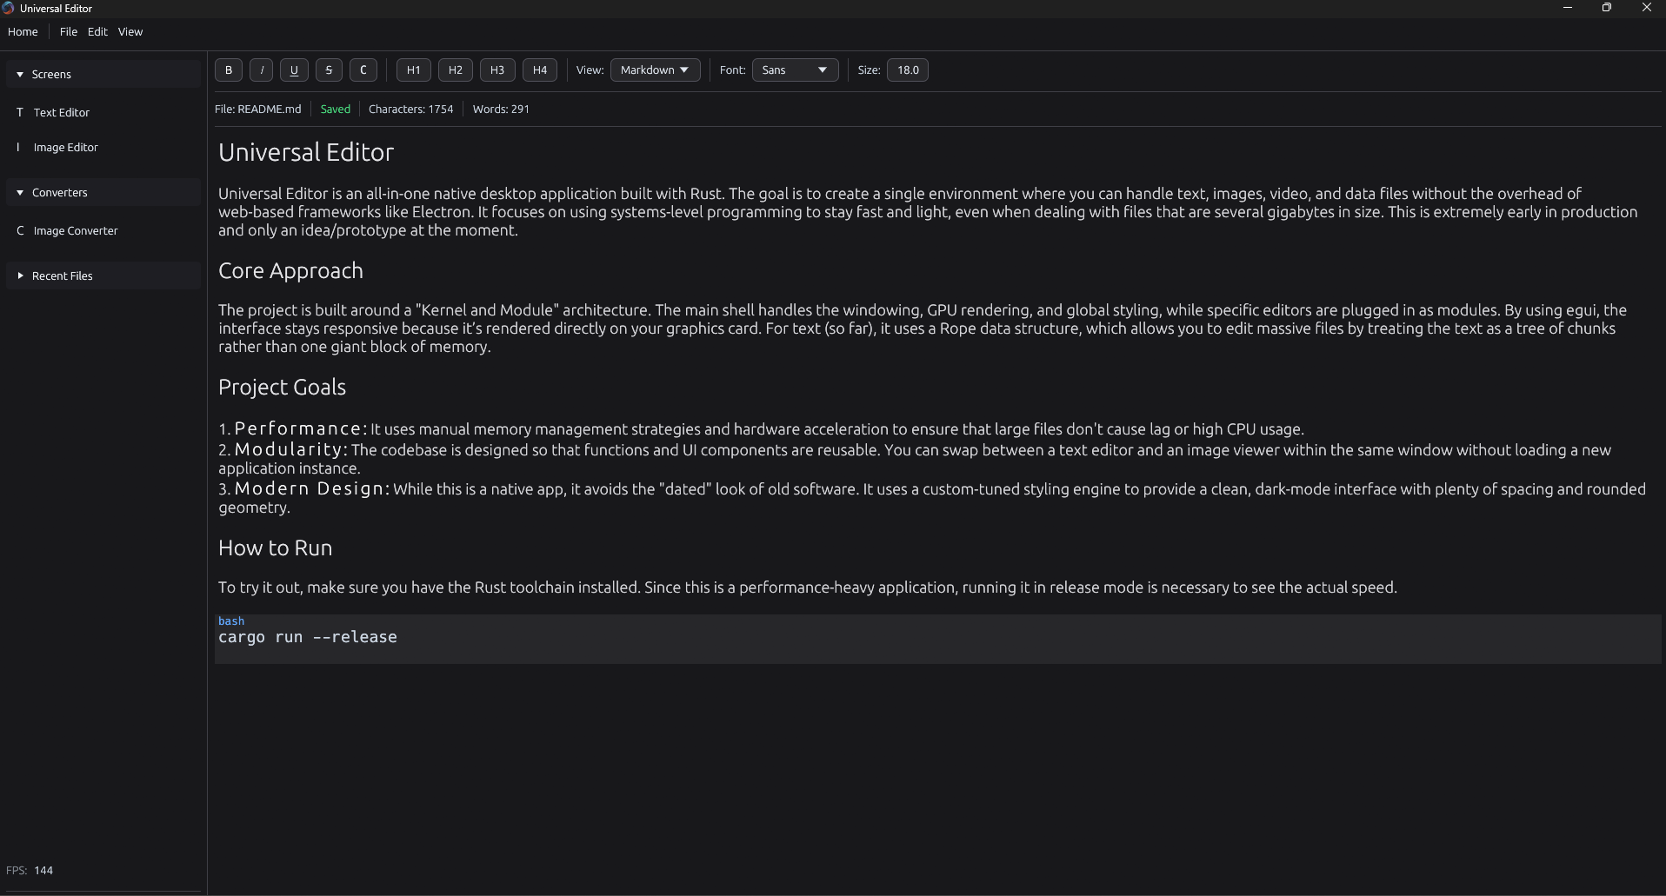Switch to the Text Editor screen
The height and width of the screenshot is (896, 1666).
coord(61,112)
